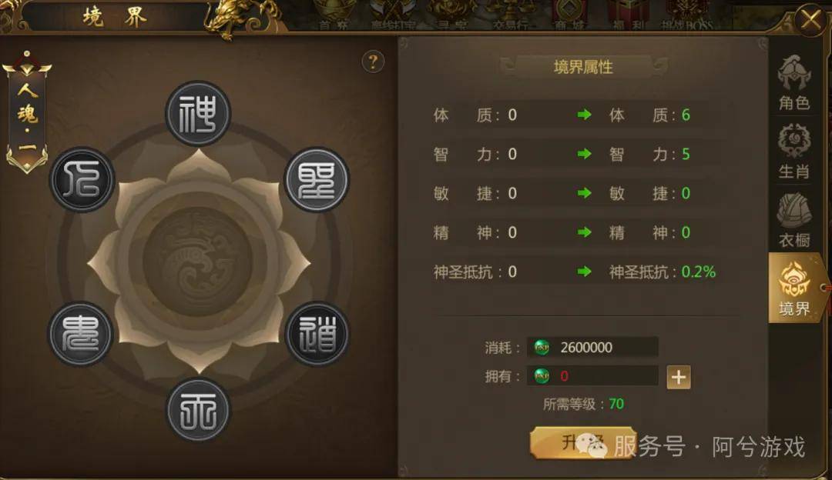Open the 衣橱 wardrobe tab
This screenshot has width=832, height=480.
pos(793,220)
